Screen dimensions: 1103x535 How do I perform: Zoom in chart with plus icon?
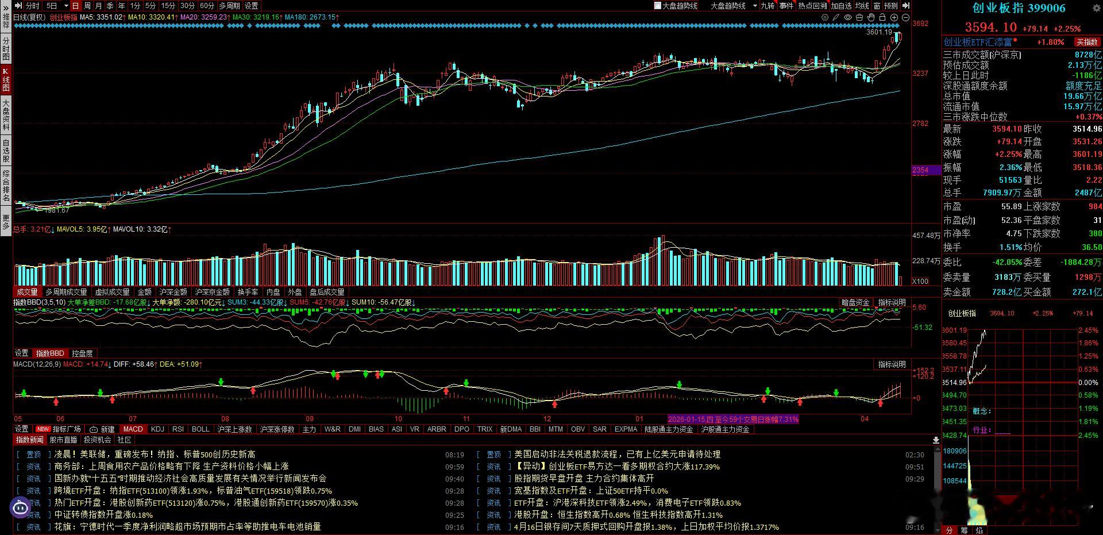[x=894, y=17]
